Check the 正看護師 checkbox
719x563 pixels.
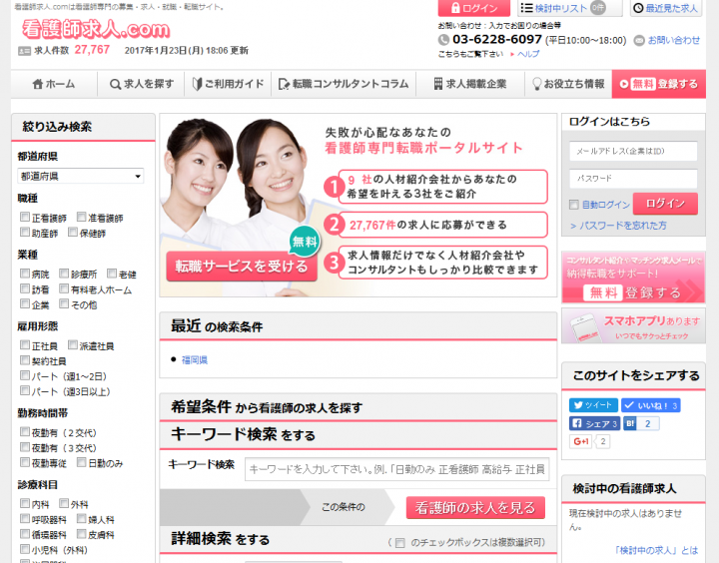[x=25, y=218]
